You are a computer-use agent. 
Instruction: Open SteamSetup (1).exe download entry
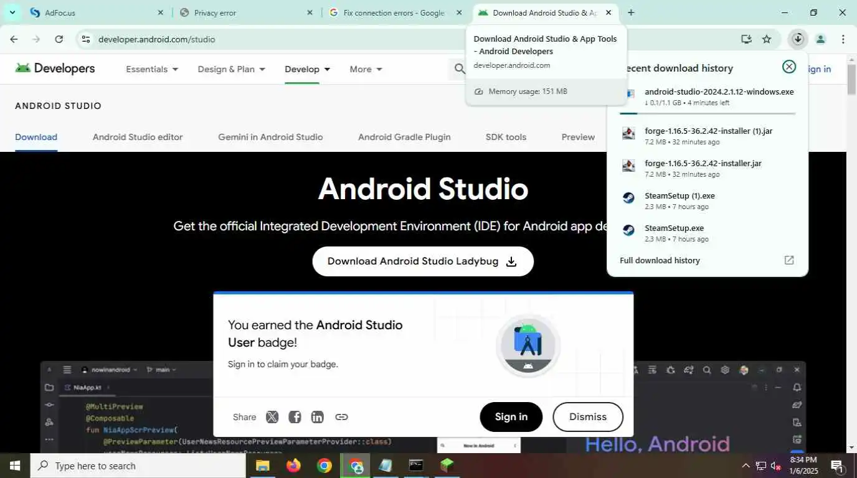[x=708, y=200]
